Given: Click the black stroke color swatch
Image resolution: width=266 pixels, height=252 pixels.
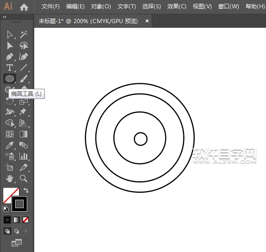Looking at the screenshot, I should pos(19,204).
